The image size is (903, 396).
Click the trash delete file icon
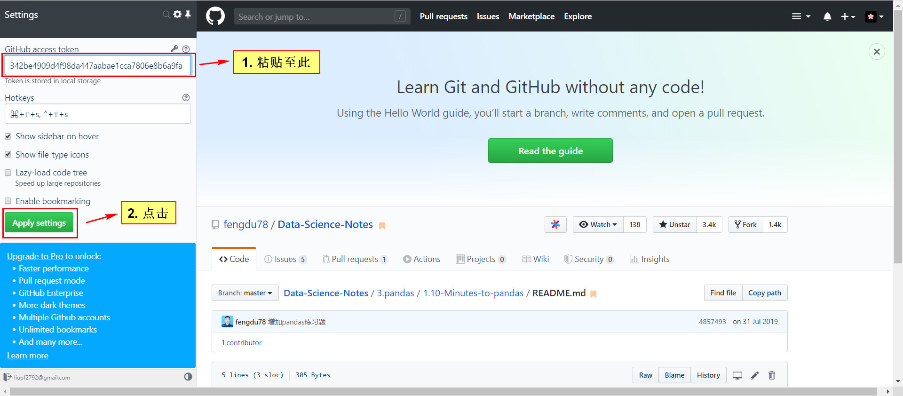tap(772, 375)
